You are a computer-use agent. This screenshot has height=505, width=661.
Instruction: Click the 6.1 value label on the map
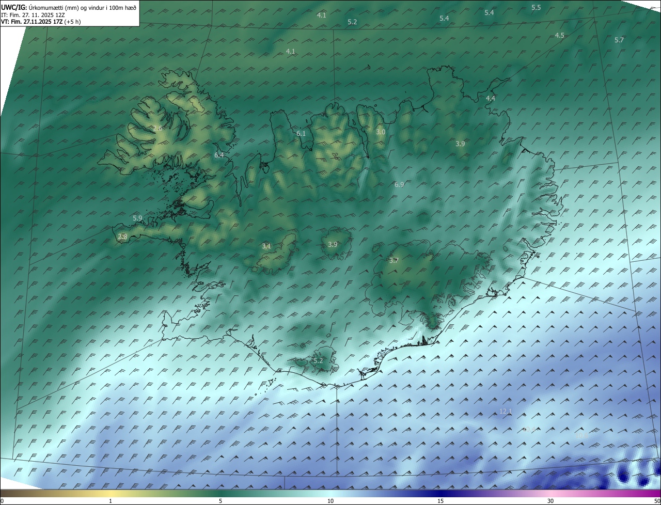click(x=301, y=133)
